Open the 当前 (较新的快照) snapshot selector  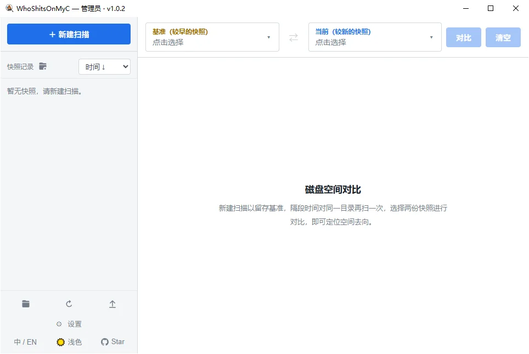375,37
